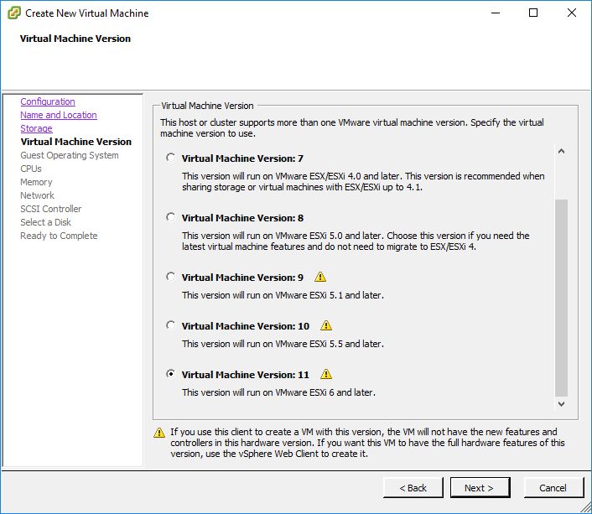Click the Back button
This screenshot has width=592, height=514.
coord(413,487)
